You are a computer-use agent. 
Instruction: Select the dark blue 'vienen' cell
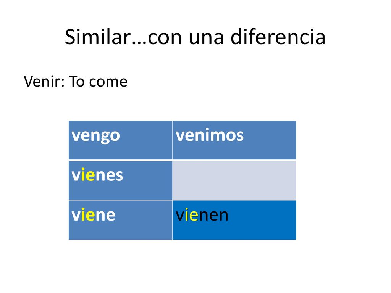(x=234, y=220)
